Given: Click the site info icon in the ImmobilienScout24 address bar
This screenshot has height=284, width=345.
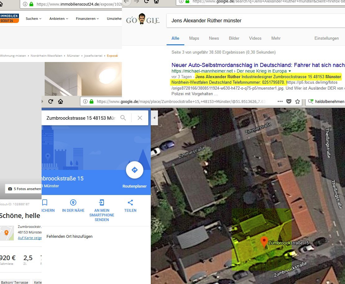Looking at the screenshot, I should coord(25,4).
